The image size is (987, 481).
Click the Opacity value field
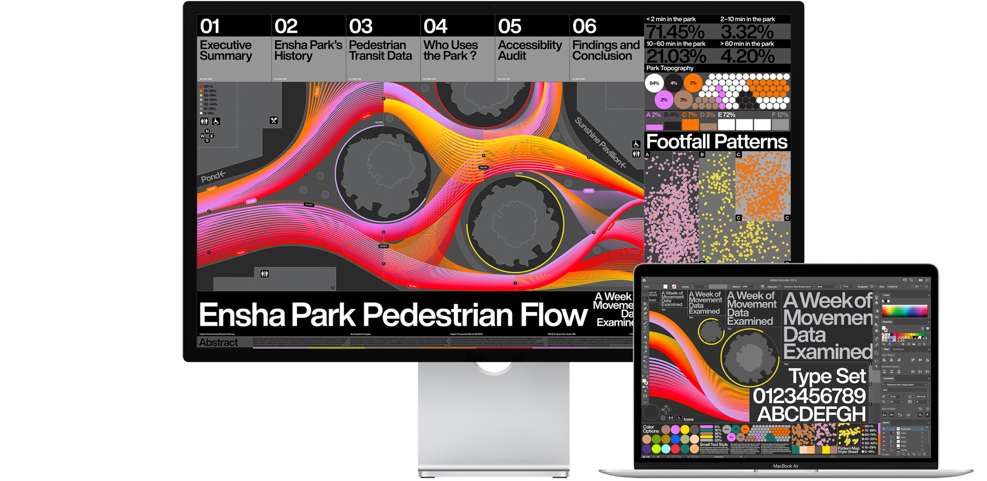[x=747, y=287]
